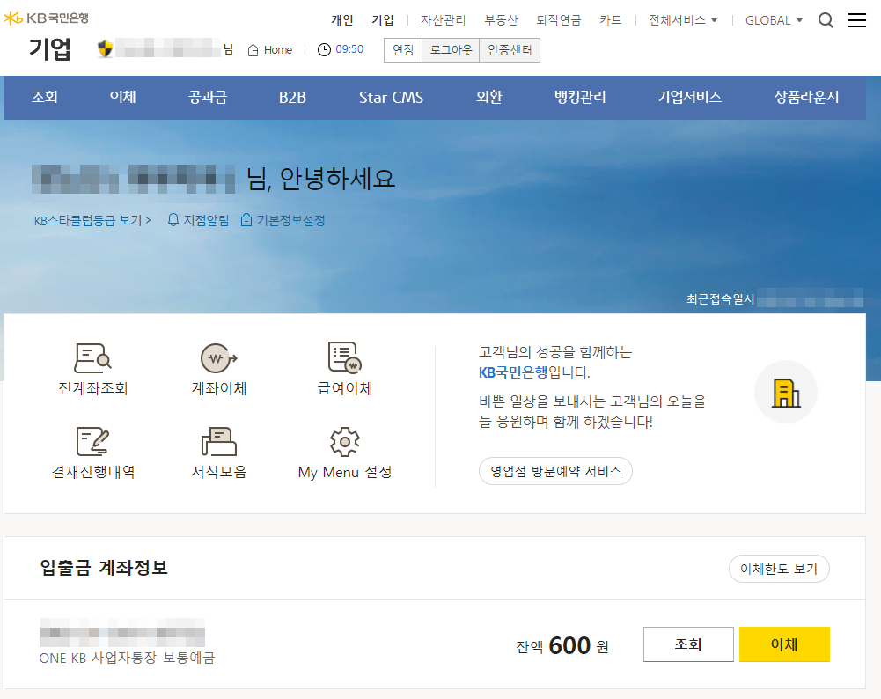Click 영업점 방문예약 서비스 button

[555, 471]
